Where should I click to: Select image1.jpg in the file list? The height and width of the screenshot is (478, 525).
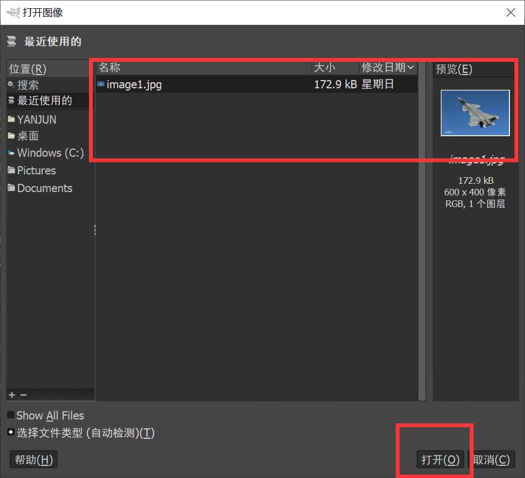[256, 84]
